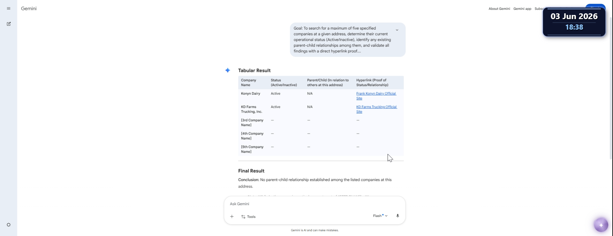613x236 pixels.
Task: Open the Tools options
Action: click(x=248, y=217)
